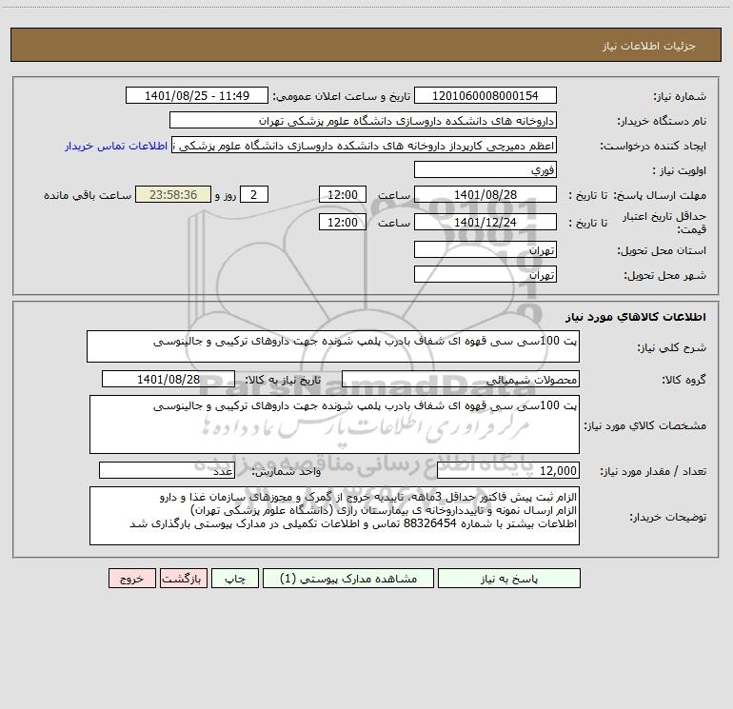Click the خروج exit button
Screen dimensions: 733x709
pos(132,579)
